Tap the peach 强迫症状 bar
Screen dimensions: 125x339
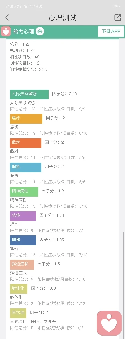(x=22, y=264)
